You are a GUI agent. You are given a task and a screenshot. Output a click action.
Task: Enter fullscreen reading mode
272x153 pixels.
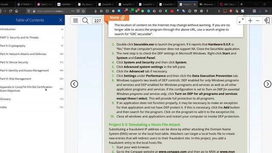[x=241, y=21]
